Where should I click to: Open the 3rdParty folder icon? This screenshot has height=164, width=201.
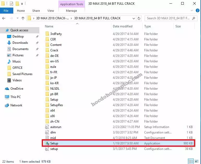(x=47, y=34)
